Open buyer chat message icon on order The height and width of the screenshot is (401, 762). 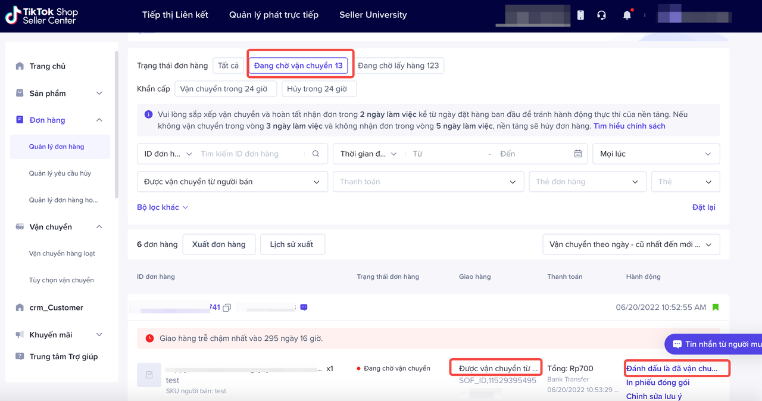pyautogui.click(x=304, y=307)
